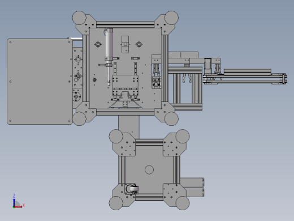Select the circular hole in the lower frame plate
294x221 pixels.
(149, 169)
